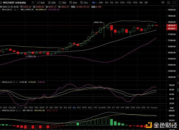Select the VR indicator tab
This screenshot has width=179, height=130.
[x=47, y=108]
